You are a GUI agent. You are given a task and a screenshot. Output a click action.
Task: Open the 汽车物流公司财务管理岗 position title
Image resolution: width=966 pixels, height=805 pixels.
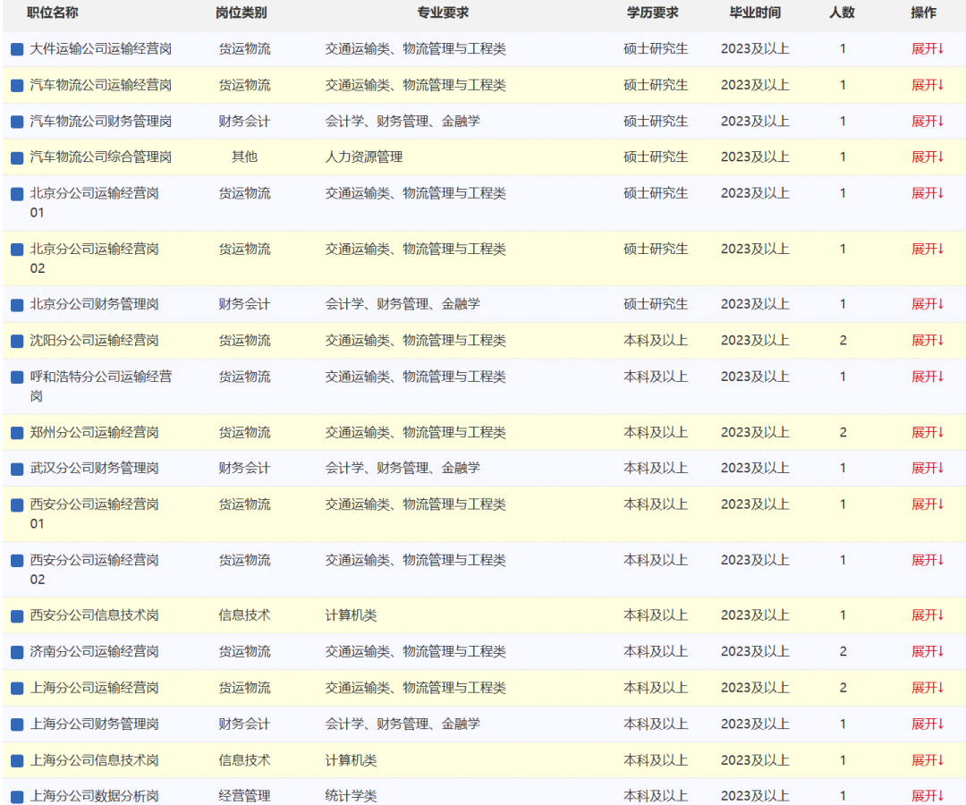101,122
